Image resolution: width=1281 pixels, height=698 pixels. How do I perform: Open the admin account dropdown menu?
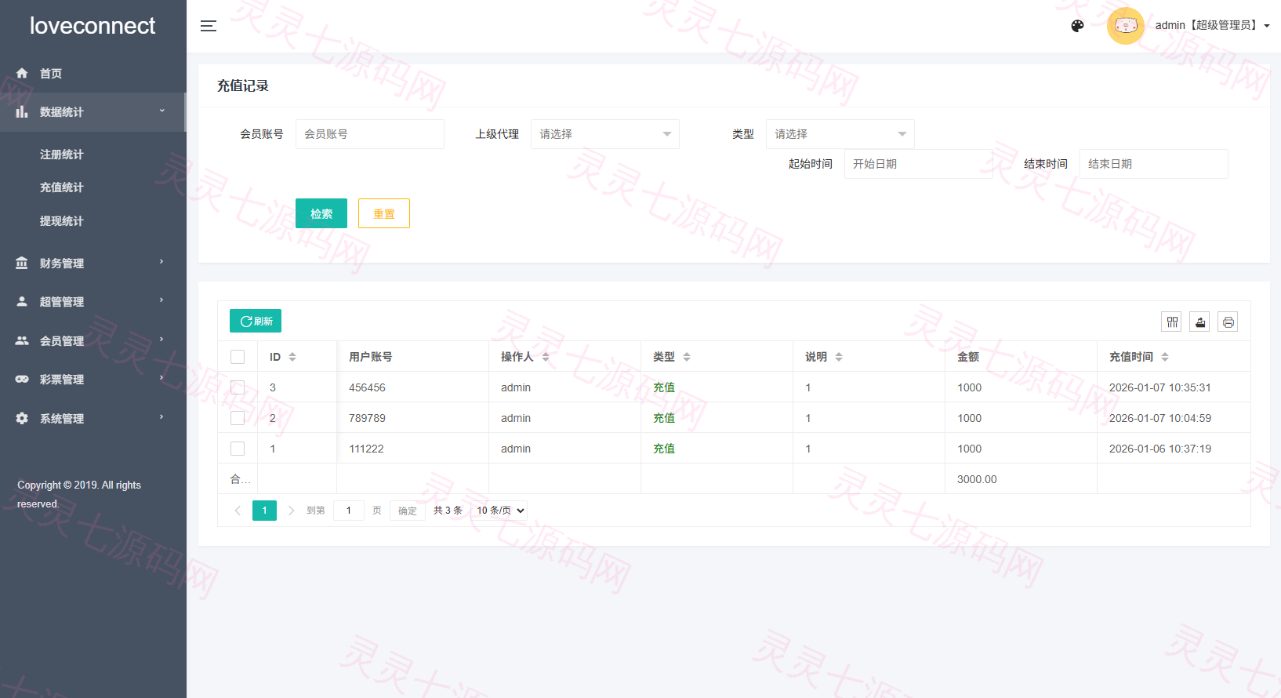(1212, 26)
